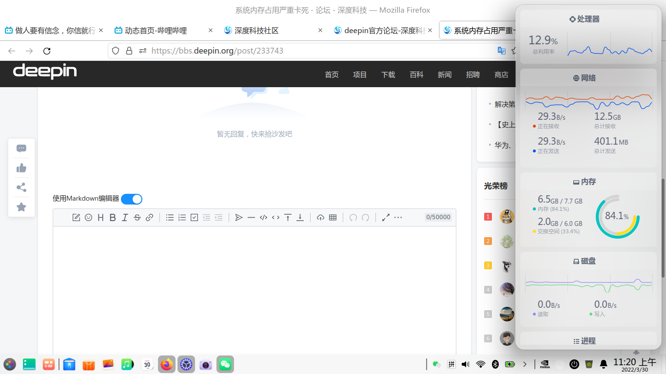Apply strikethrough formatting to text

point(137,217)
